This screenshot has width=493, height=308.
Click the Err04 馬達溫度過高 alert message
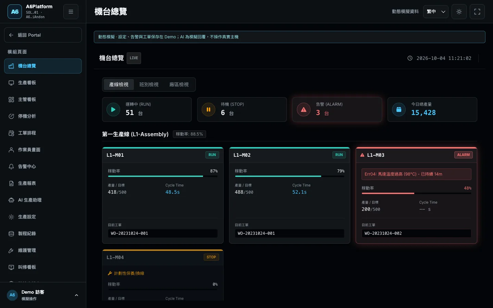click(416, 174)
